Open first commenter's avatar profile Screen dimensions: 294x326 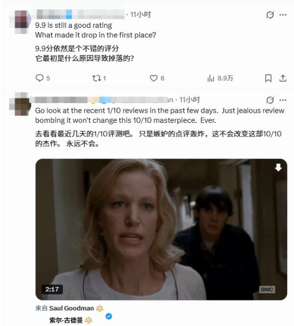[x=20, y=21]
